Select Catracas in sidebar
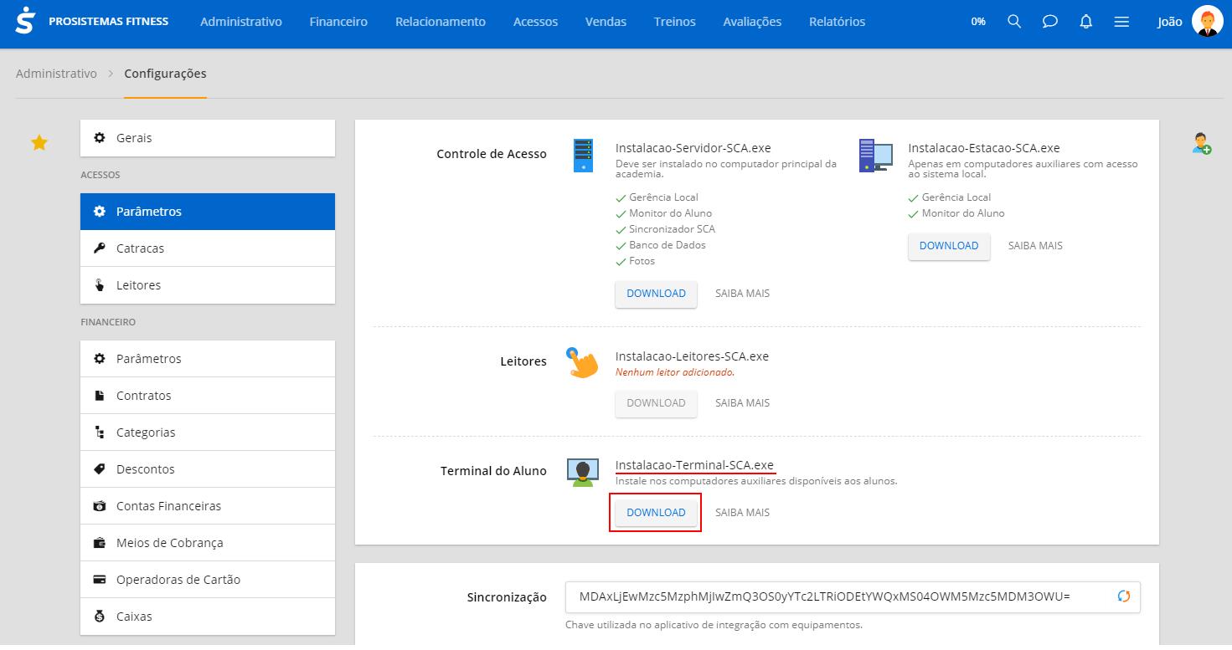 point(208,248)
